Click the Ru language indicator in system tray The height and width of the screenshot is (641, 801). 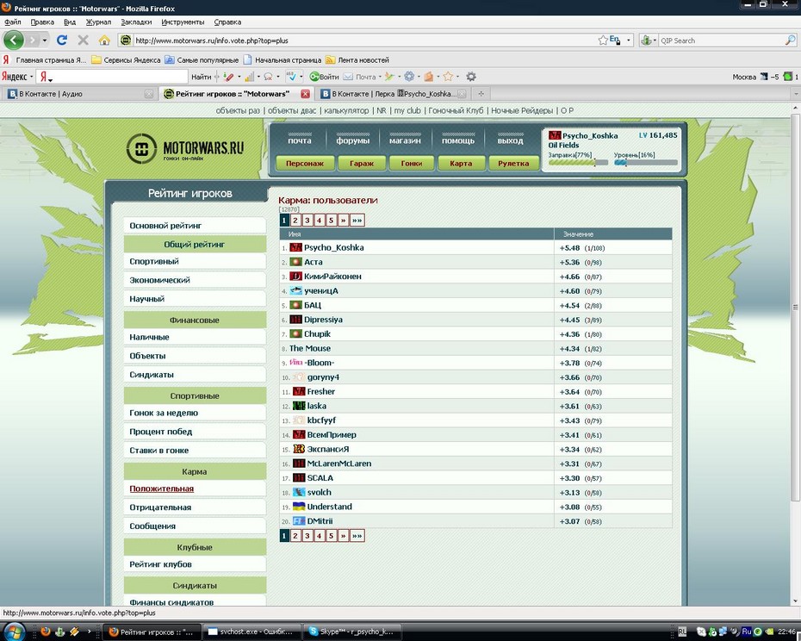click(x=747, y=632)
